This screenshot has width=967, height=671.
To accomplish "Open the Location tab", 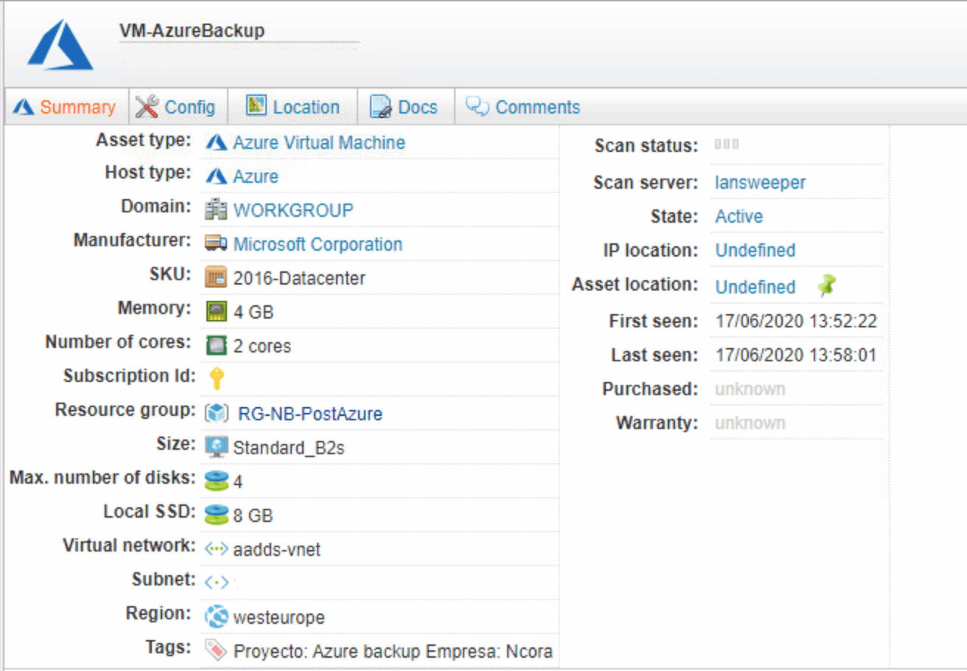I will coord(293,108).
